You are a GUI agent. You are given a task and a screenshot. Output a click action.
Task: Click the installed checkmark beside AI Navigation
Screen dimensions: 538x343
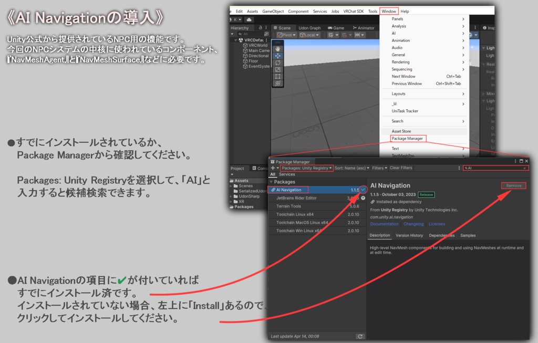point(363,190)
